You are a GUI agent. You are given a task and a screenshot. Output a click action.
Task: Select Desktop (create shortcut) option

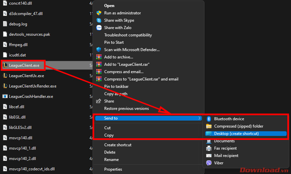pyautogui.click(x=236, y=134)
